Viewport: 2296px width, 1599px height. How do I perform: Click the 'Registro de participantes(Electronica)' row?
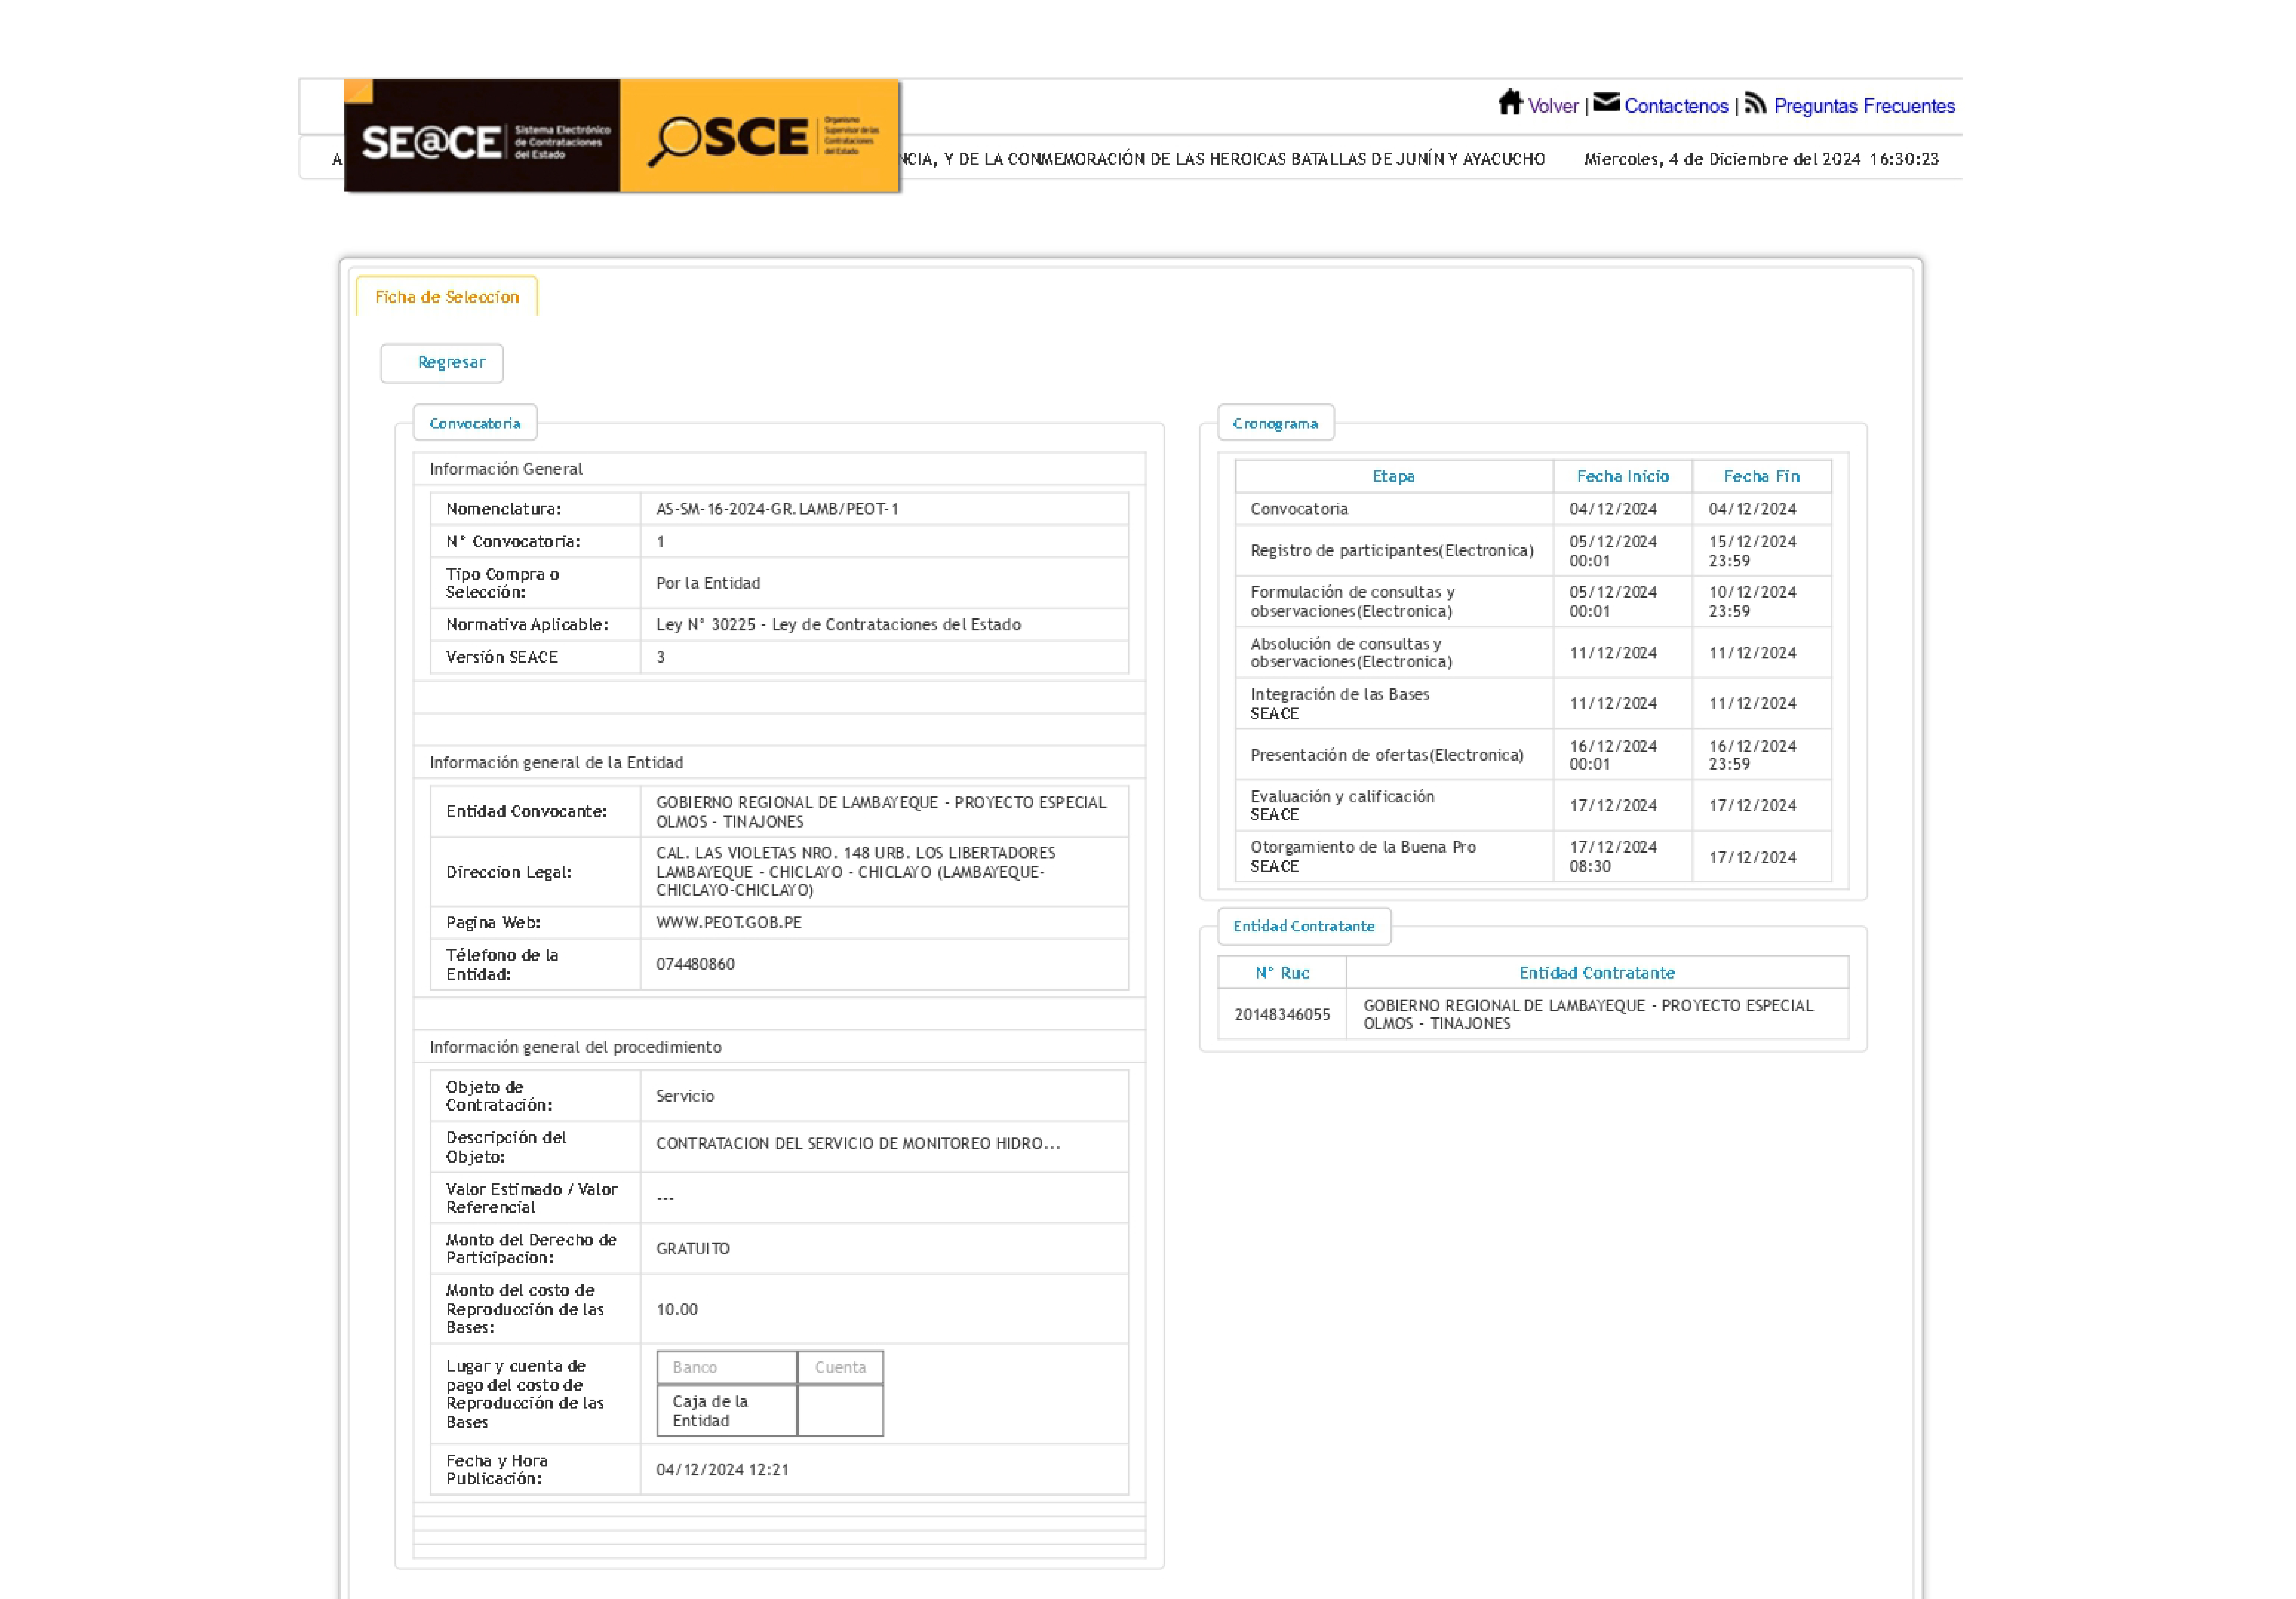1533,551
